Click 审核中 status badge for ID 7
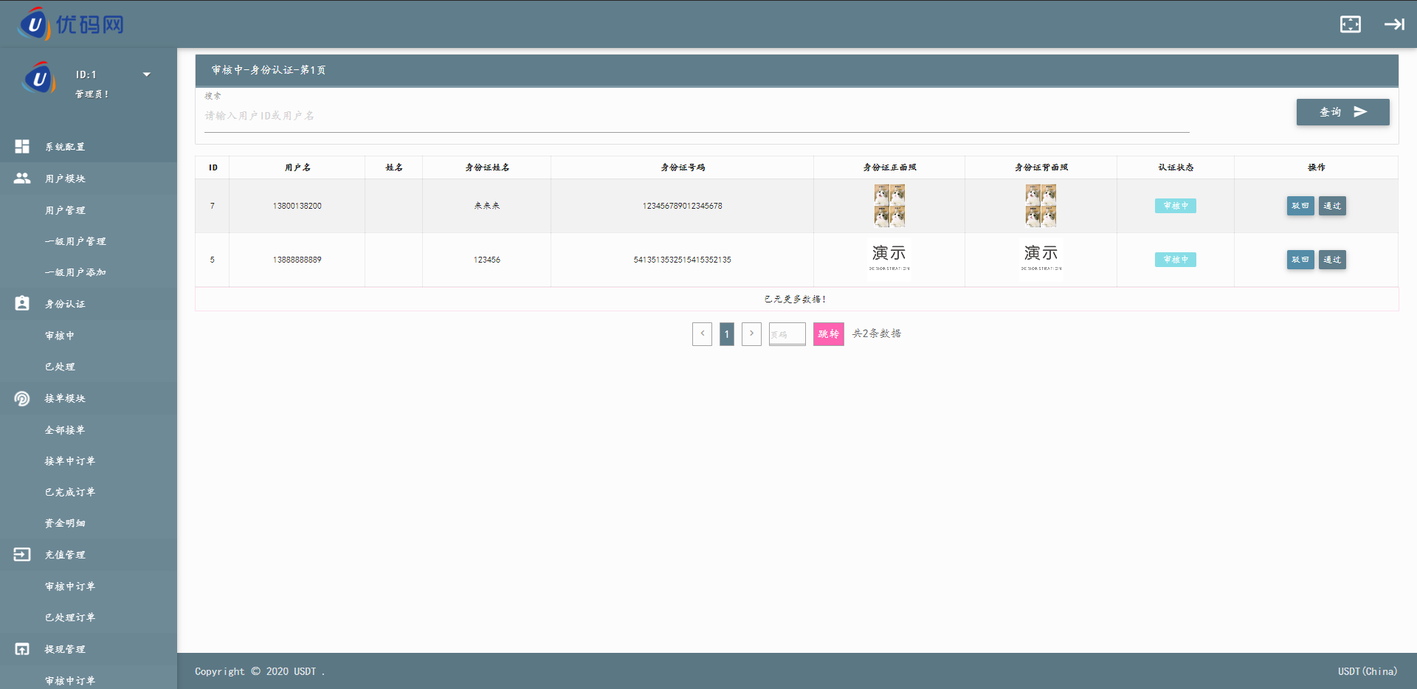 (x=1176, y=206)
